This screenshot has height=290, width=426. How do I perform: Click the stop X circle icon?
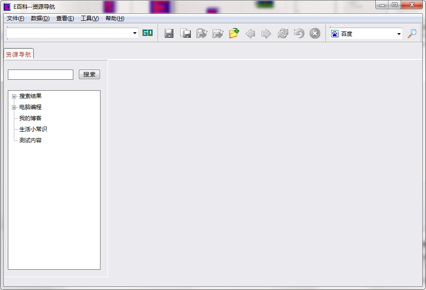click(315, 33)
